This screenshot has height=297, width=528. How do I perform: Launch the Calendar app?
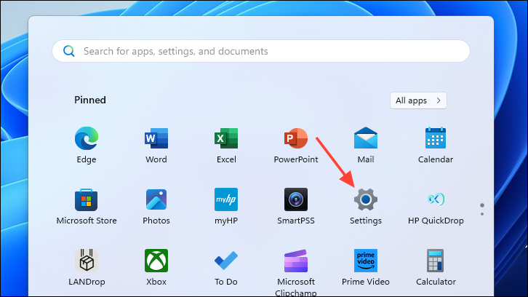(436, 139)
